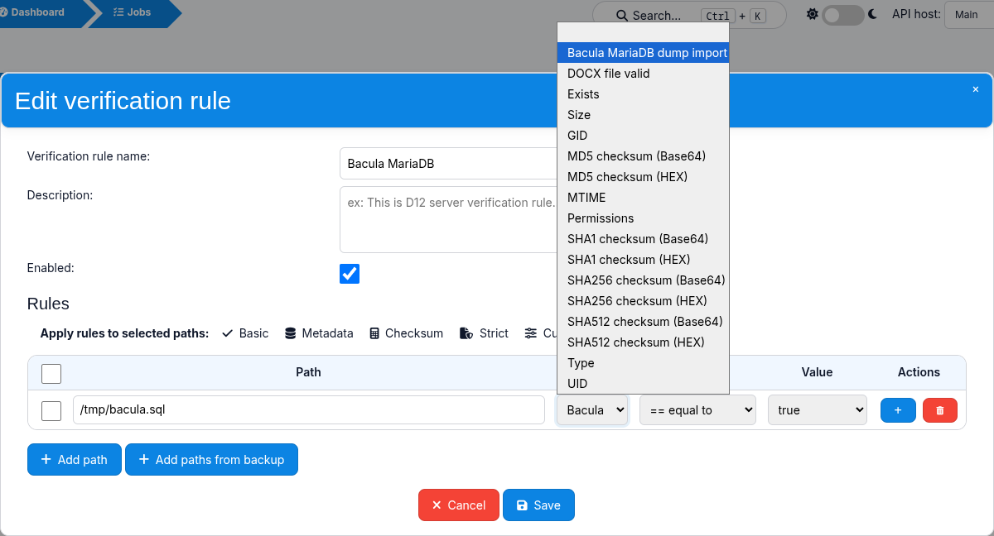Select SHA512 checksum (Base64)
This screenshot has height=536, width=994.
(644, 322)
